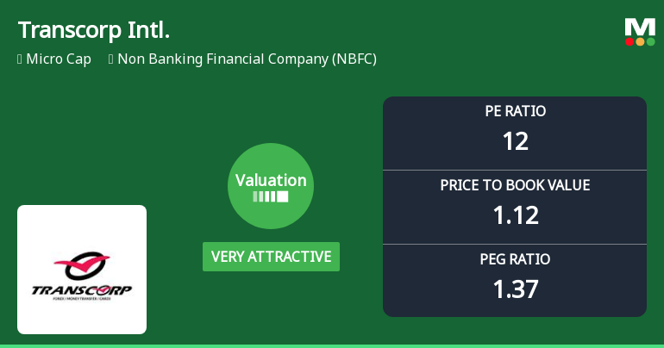Click the price to book value 1.12
The image size is (664, 348).
click(515, 214)
